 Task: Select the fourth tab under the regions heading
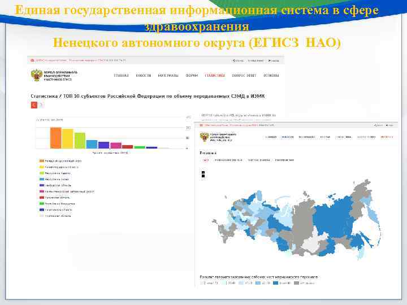284,160
